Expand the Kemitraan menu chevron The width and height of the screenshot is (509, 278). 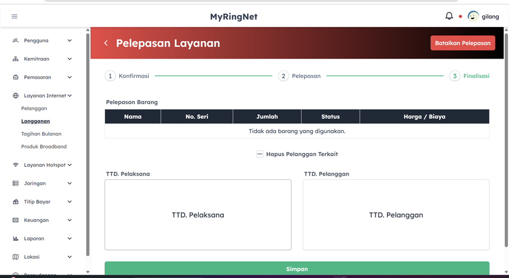(x=69, y=59)
